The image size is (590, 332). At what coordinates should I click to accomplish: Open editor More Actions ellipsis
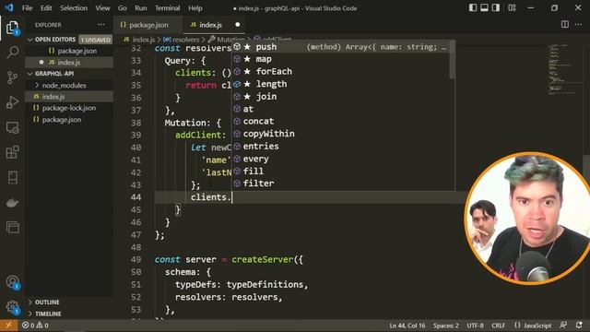(x=578, y=25)
